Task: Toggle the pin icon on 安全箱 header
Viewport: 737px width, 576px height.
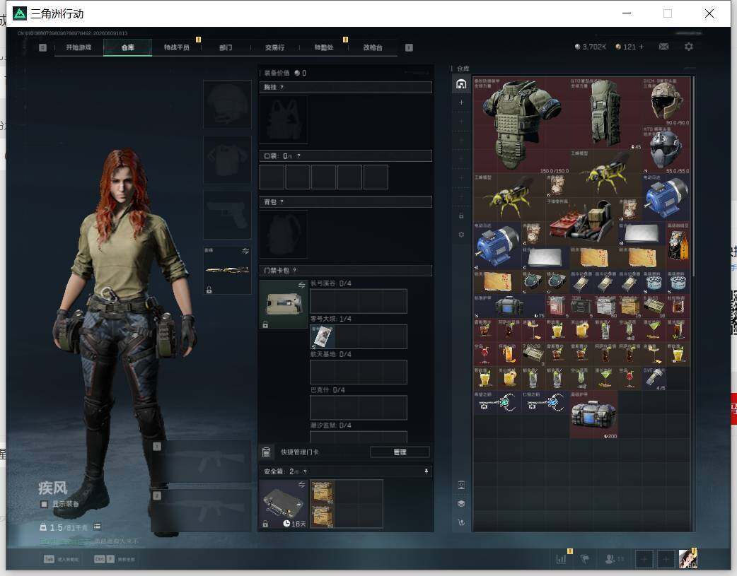Action: click(x=426, y=471)
